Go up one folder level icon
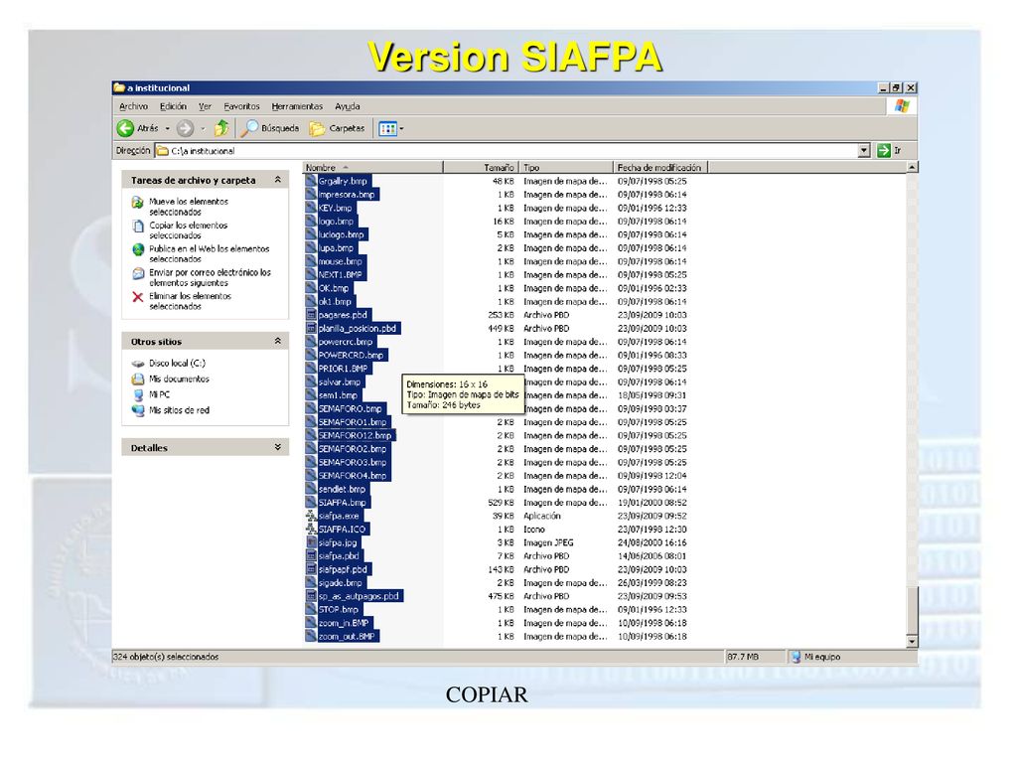Image resolution: width=1017 pixels, height=763 pixels. [x=221, y=128]
